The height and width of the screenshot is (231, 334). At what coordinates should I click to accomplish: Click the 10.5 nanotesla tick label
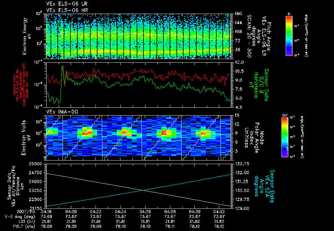[x=239, y=71]
